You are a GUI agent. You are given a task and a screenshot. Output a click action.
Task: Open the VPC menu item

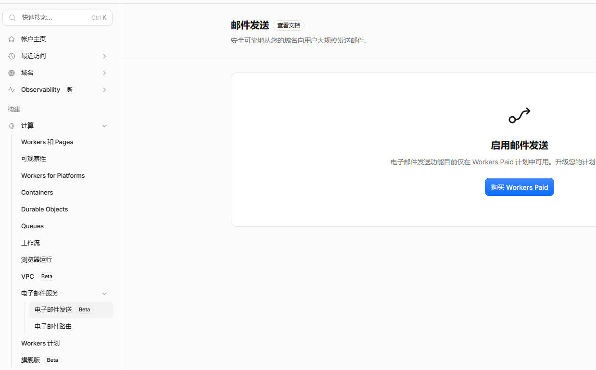click(27, 277)
